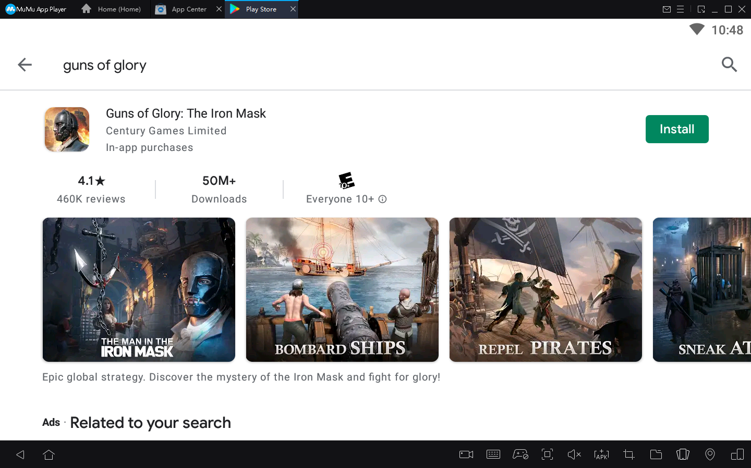Take a screenshot with the capture icon
Image resolution: width=751 pixels, height=468 pixels.
(x=547, y=454)
